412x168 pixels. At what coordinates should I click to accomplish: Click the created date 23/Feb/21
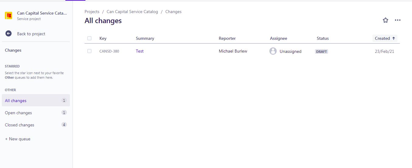[384, 51]
